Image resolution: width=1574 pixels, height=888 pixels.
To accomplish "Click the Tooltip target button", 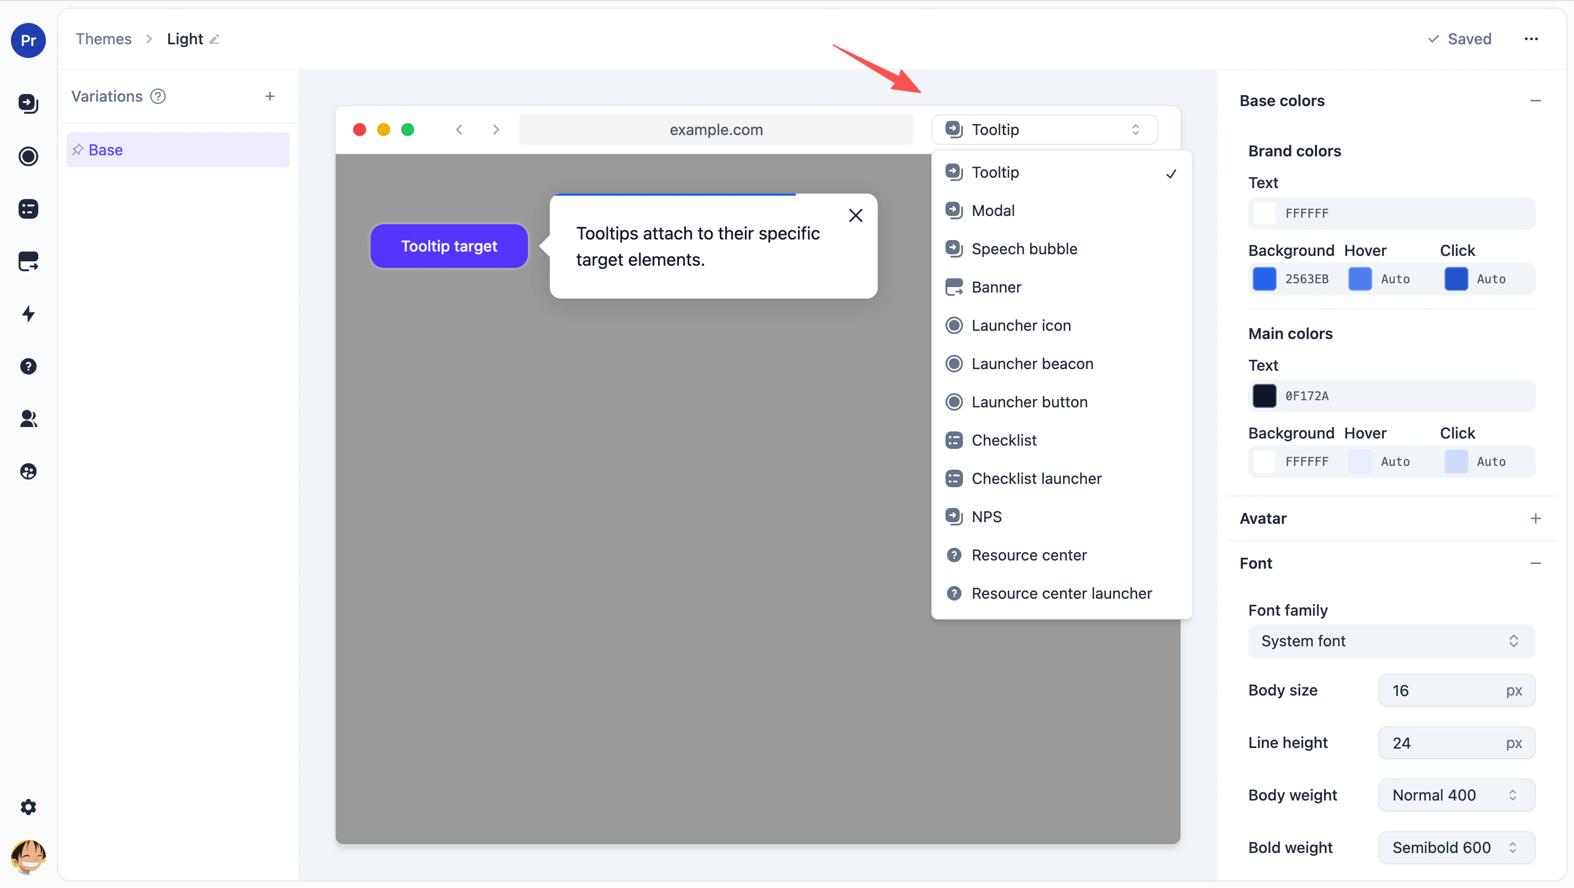I will (x=449, y=246).
